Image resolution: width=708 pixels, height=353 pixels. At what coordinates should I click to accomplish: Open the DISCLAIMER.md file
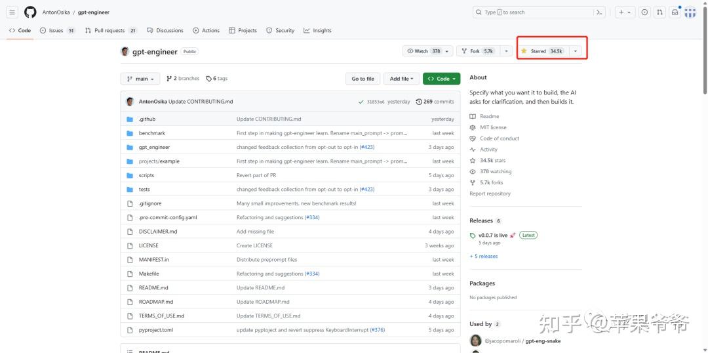click(x=158, y=232)
